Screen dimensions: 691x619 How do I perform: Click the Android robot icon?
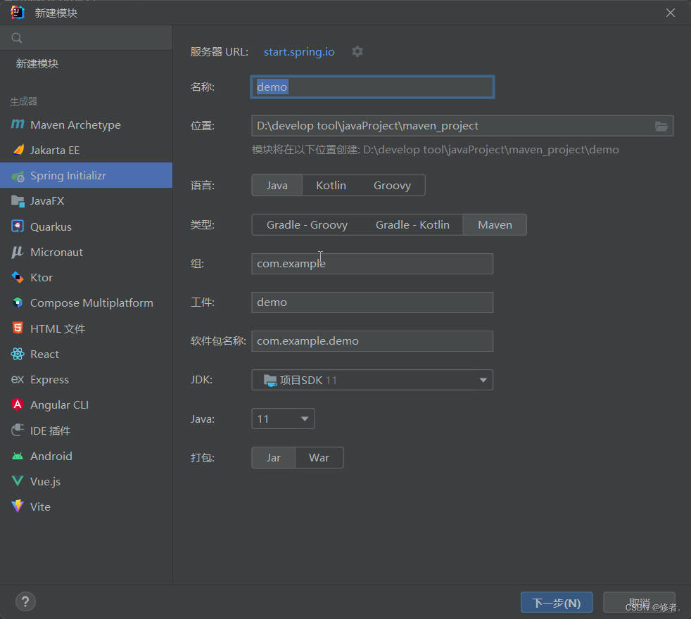pos(18,456)
